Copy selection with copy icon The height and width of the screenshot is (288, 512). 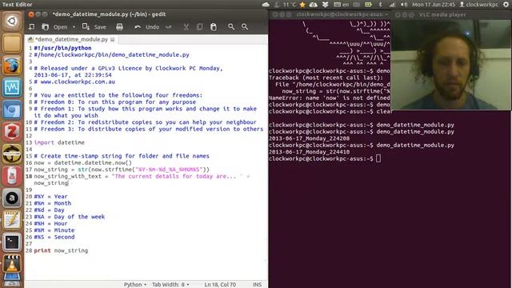click(199, 26)
